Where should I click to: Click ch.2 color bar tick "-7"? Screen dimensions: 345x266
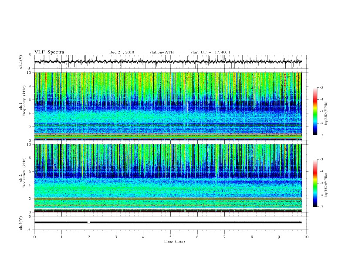[x=321, y=207]
